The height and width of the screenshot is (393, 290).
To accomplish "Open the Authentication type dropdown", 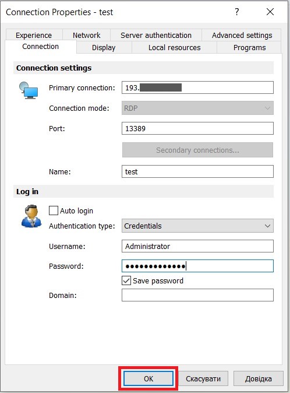I will click(197, 226).
